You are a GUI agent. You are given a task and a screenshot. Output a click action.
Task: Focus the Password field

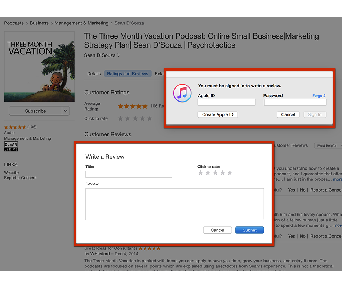pyautogui.click(x=295, y=102)
